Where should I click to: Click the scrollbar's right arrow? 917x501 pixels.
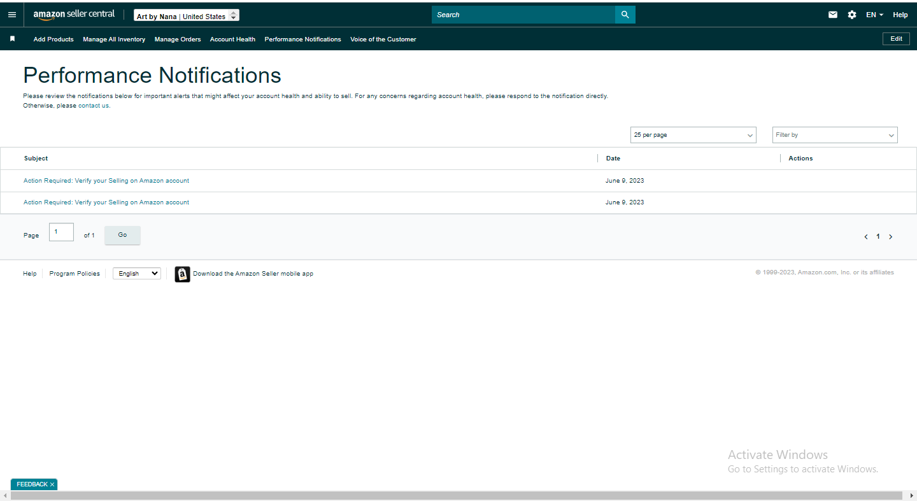[912, 495]
